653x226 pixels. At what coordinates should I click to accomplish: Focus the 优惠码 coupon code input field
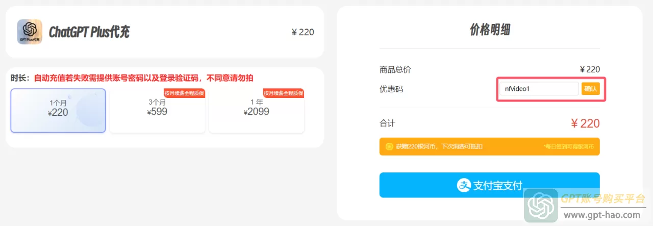[x=538, y=89]
